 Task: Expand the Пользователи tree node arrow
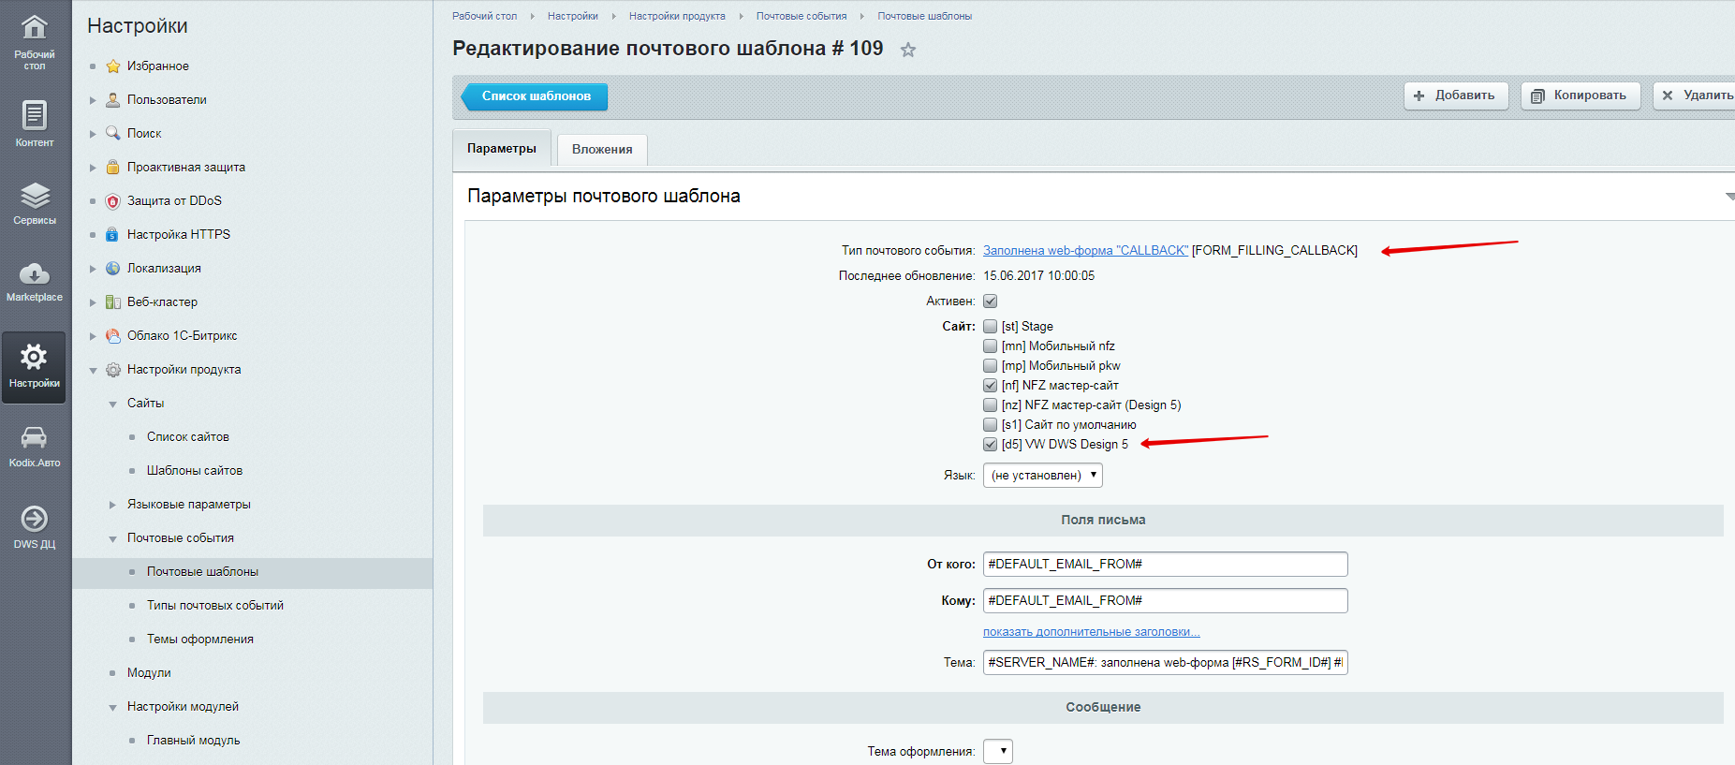pyautogui.click(x=93, y=100)
